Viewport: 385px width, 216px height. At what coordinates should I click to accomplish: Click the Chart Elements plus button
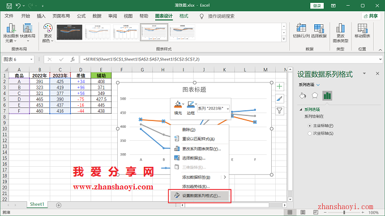[280, 87]
